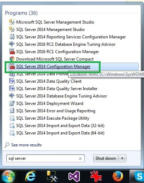This screenshot has width=144, height=183.
Task: Expand the Shut down options arrow
Action: (122, 158)
